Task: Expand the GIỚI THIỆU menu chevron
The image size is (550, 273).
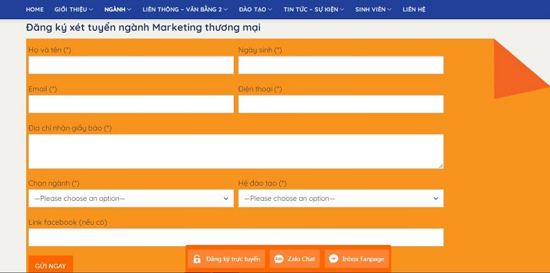Action: coord(91,10)
